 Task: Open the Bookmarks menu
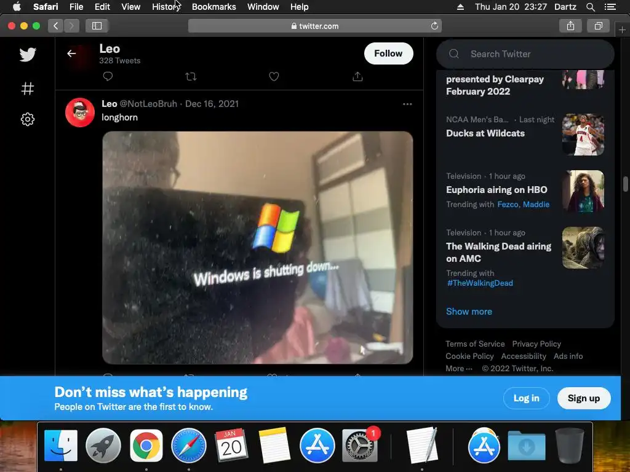click(213, 7)
